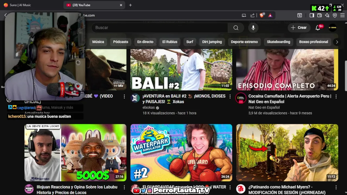Screen dimensions: 347x195
Task: Filter by the Pódcasts chip
Action: (x=121, y=42)
